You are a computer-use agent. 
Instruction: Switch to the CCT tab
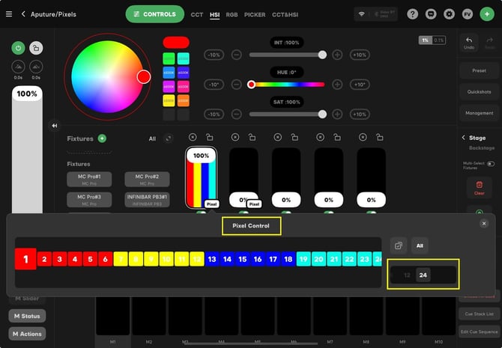click(x=197, y=15)
